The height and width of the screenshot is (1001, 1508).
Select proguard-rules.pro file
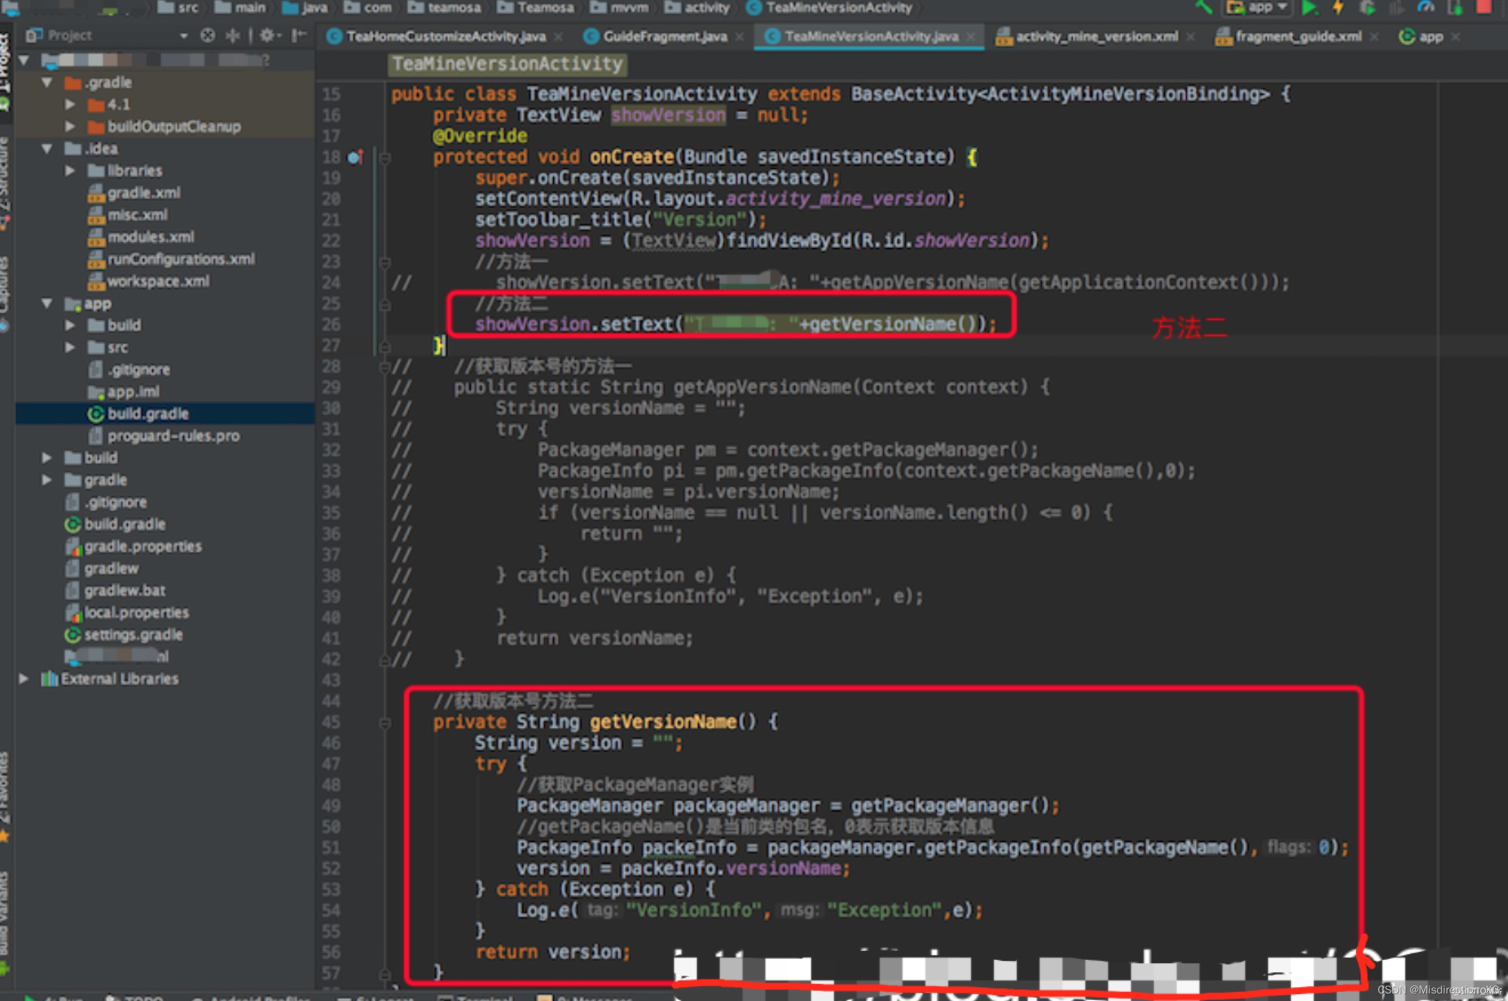[x=173, y=436]
